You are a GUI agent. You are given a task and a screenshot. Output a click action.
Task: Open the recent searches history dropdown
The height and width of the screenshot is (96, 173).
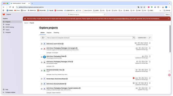(x=43, y=38)
